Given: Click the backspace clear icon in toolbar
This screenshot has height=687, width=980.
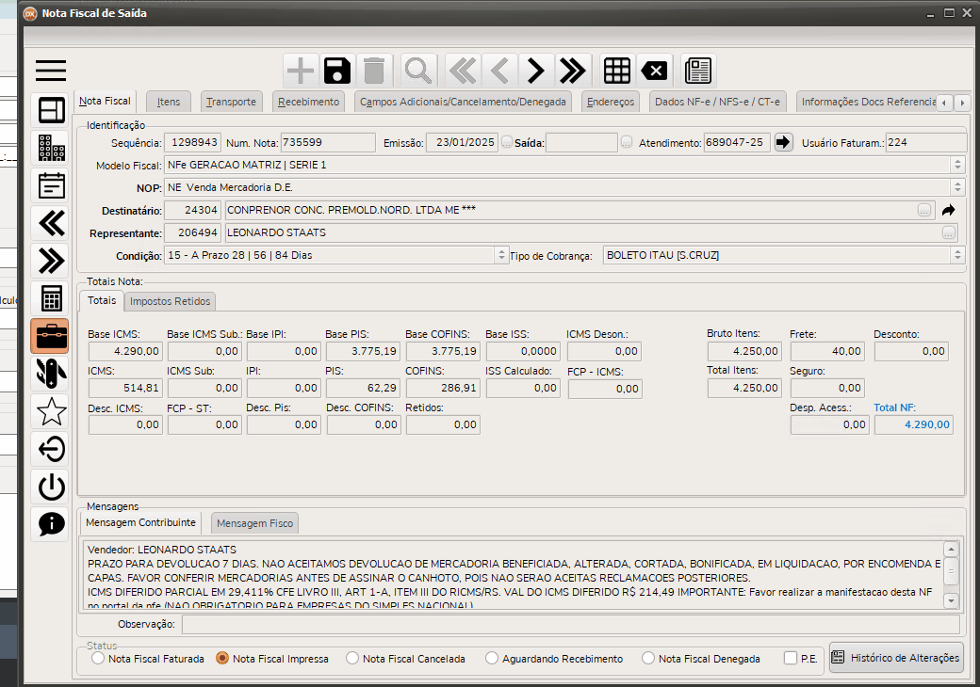Looking at the screenshot, I should pyautogui.click(x=654, y=71).
